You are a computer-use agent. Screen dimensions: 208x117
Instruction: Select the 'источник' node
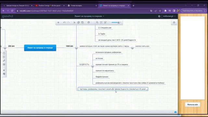click(99, 58)
